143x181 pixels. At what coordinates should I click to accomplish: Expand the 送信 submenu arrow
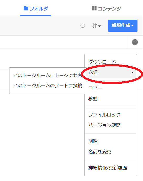(x=132, y=73)
